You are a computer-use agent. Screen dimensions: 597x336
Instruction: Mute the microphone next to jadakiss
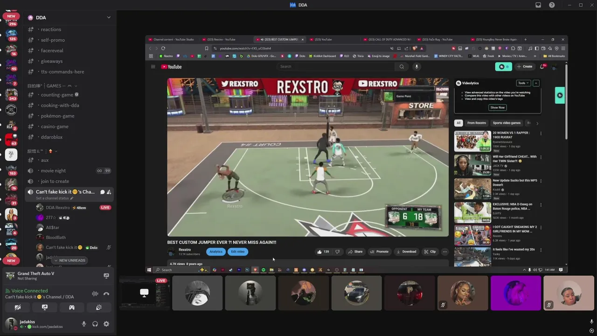tap(84, 324)
